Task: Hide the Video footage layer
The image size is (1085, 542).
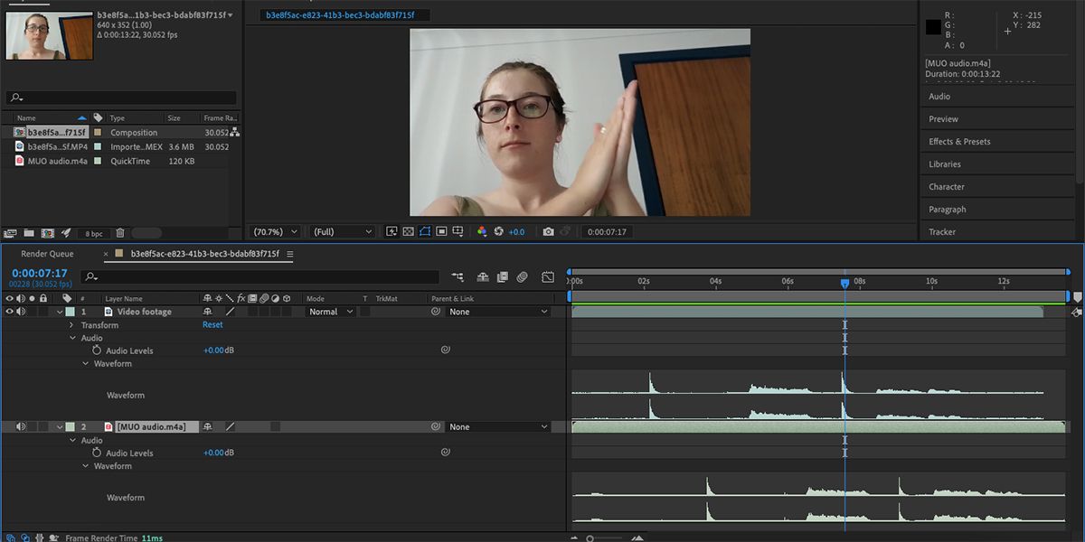Action: coord(7,311)
